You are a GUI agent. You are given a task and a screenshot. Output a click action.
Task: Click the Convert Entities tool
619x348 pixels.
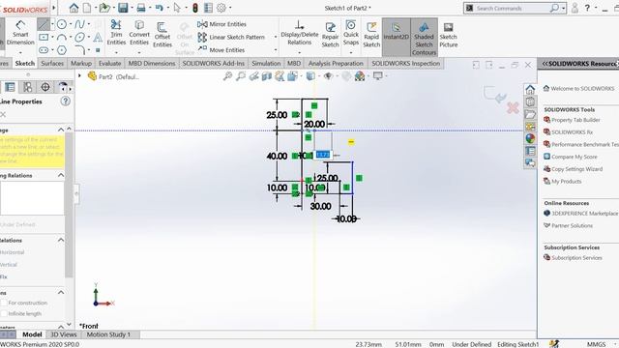click(x=139, y=32)
